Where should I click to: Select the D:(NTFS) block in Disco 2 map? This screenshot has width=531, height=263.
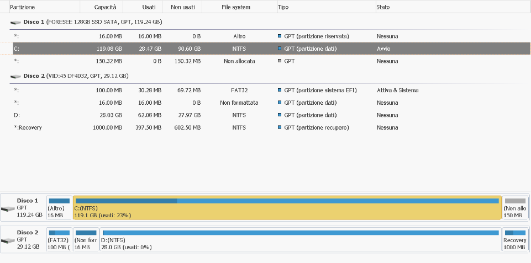pyautogui.click(x=299, y=239)
